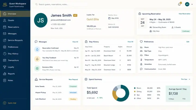The height and width of the screenshot is (110, 196).
Task: Click the Confirmed reservation status badge
Action: (186, 31)
